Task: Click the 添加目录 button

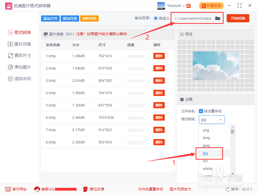Action: [x=70, y=18]
